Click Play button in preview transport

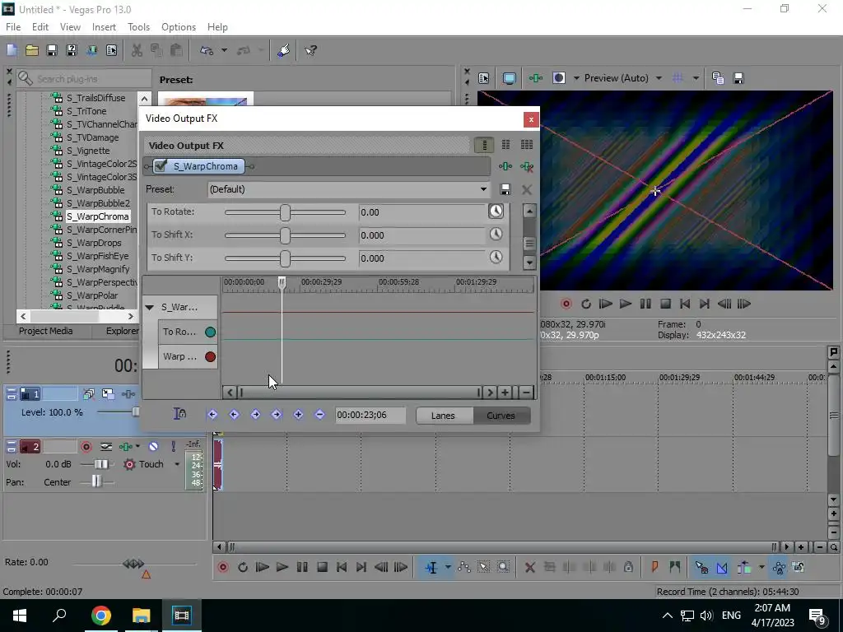(626, 304)
